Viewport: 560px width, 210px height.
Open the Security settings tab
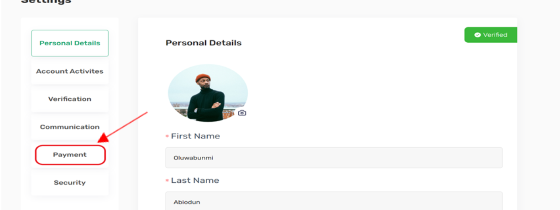click(70, 183)
